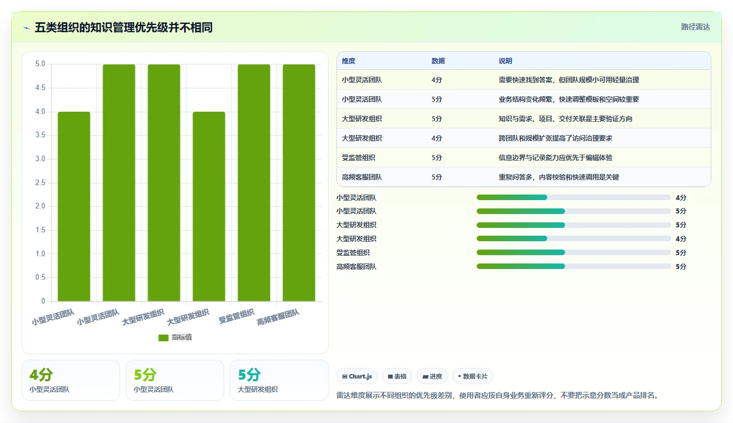
Task: Click the 高频客服团队 bar in the chart
Action: (x=299, y=183)
